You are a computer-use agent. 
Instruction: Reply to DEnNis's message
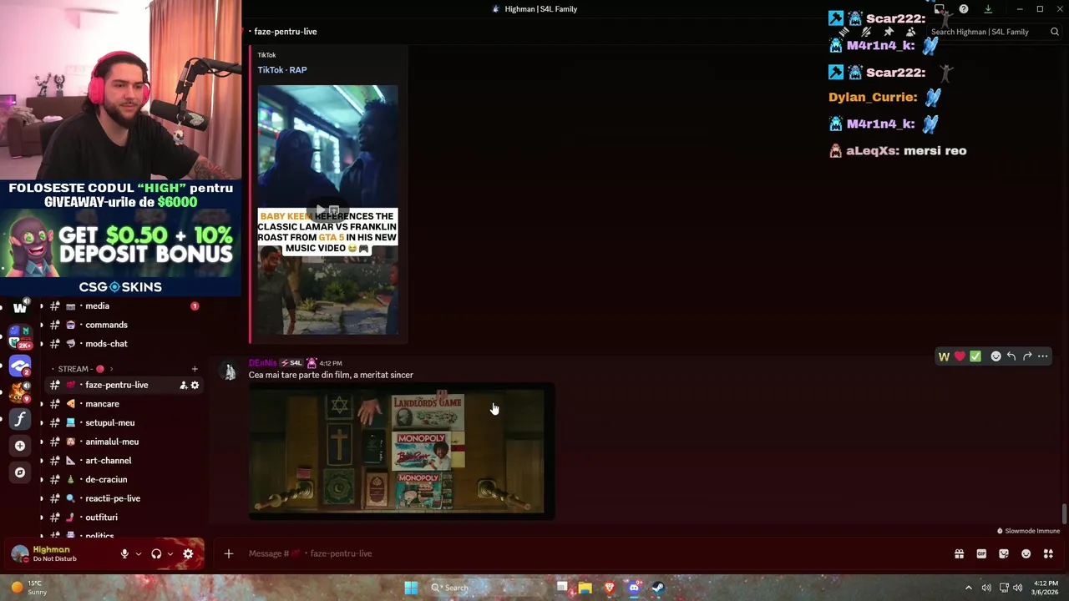coord(1011,356)
